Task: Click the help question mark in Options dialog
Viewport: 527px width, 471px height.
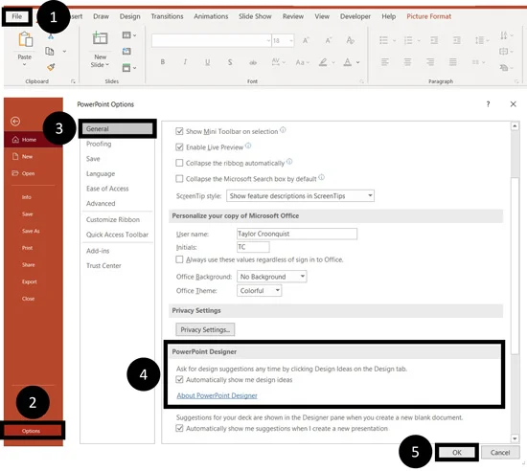Action: pos(488,104)
